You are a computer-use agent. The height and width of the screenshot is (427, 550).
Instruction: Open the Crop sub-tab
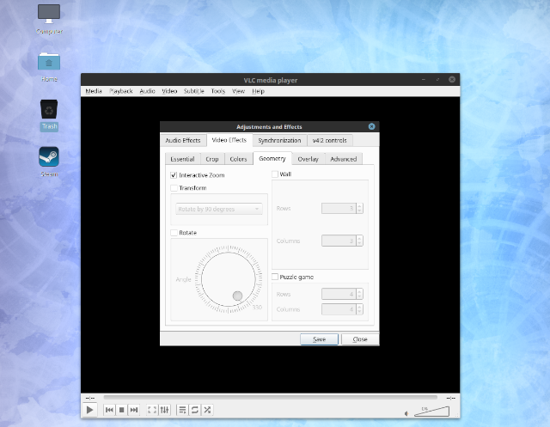coord(212,159)
